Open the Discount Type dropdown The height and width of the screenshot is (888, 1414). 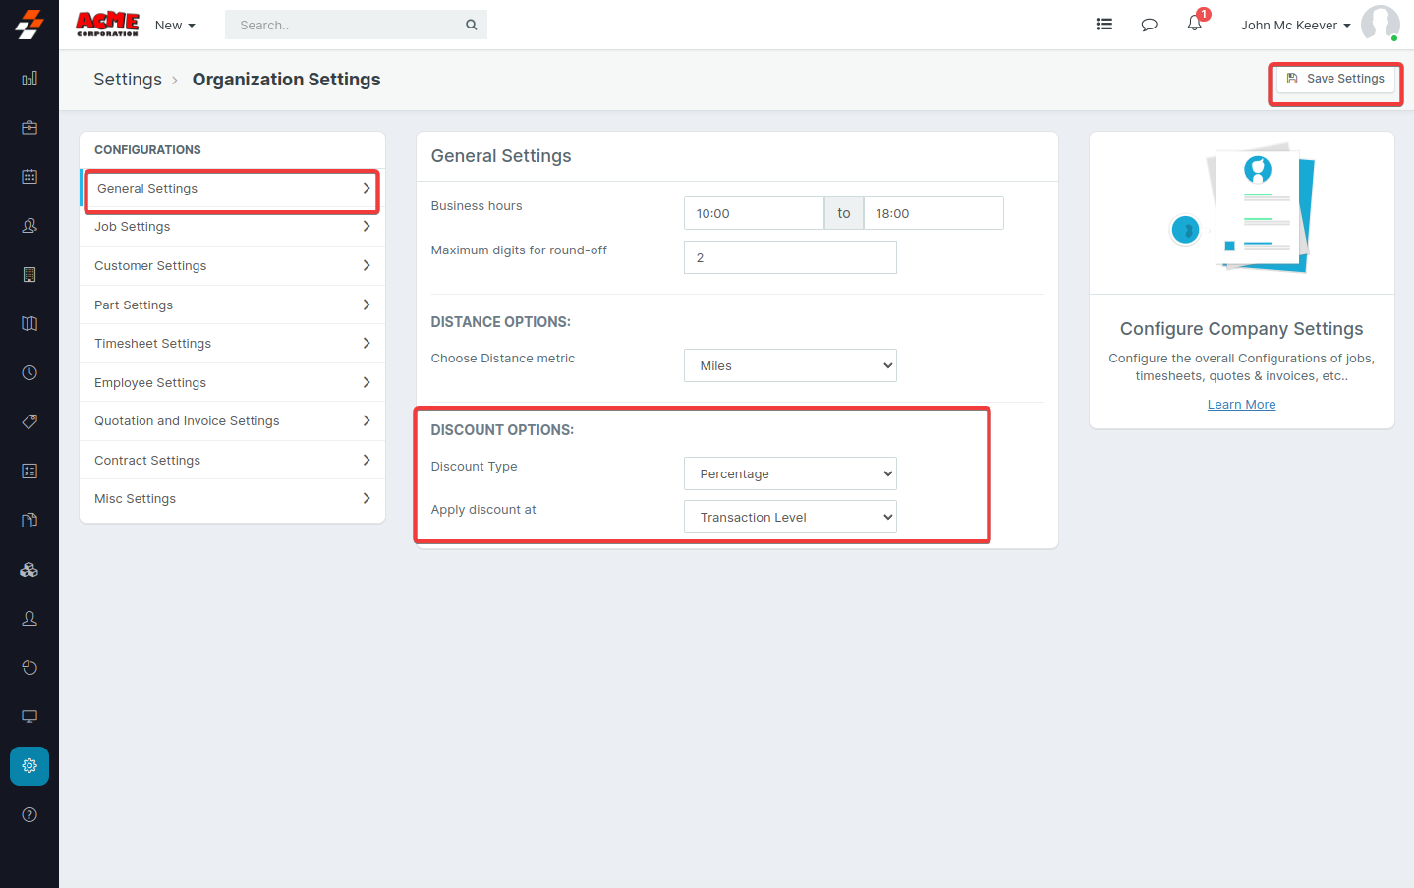coord(790,473)
